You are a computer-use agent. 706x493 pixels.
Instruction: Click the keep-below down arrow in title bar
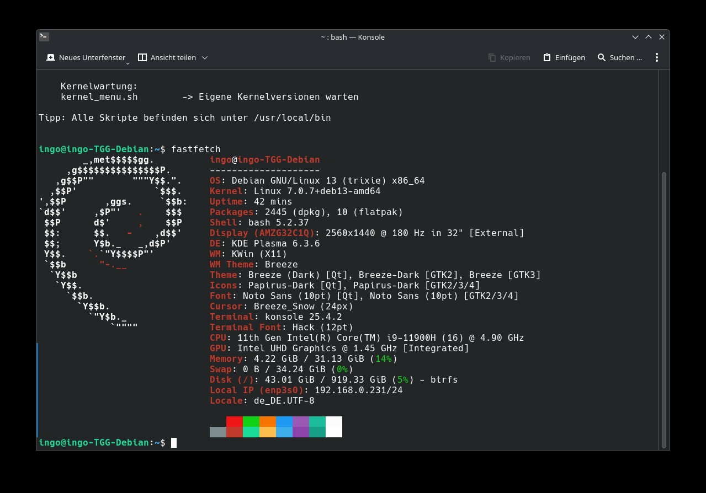(x=636, y=37)
